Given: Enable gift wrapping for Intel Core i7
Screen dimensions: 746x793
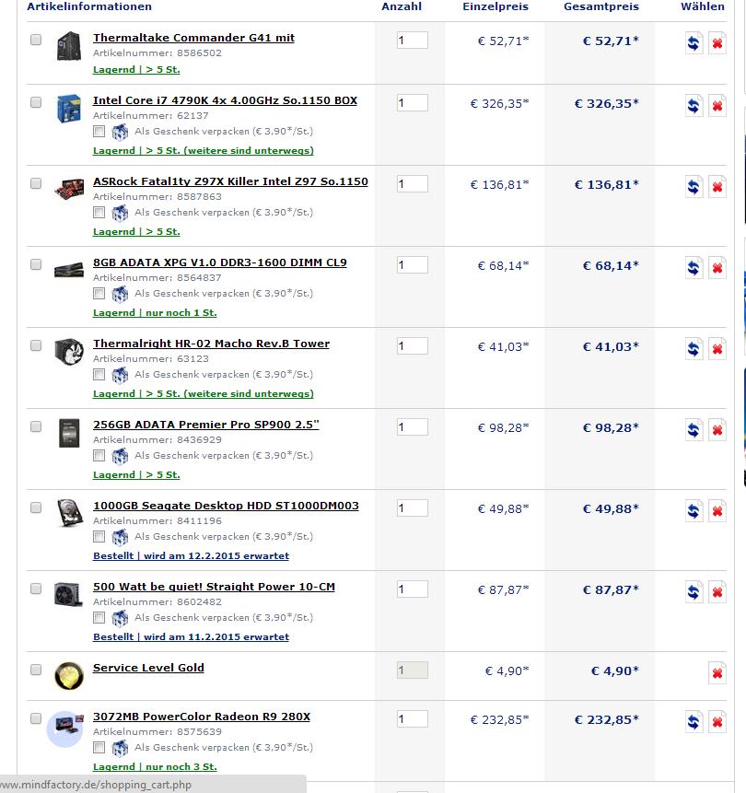Looking at the screenshot, I should tap(99, 132).
